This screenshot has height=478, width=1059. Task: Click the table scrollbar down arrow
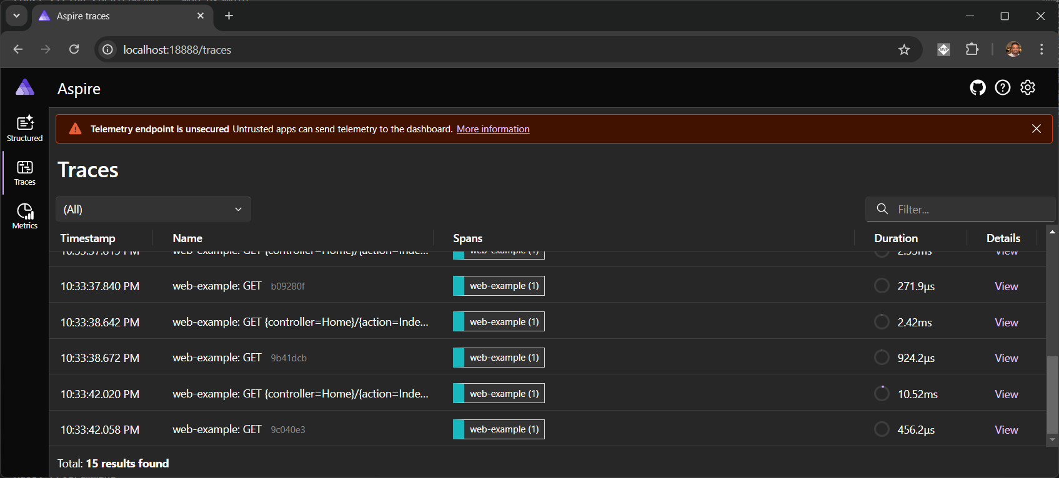[1052, 440]
